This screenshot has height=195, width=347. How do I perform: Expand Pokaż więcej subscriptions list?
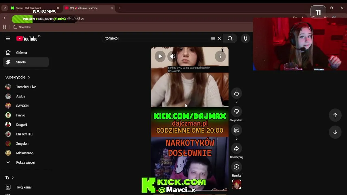pos(26,162)
